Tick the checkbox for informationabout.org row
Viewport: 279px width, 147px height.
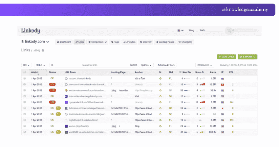[25, 96]
